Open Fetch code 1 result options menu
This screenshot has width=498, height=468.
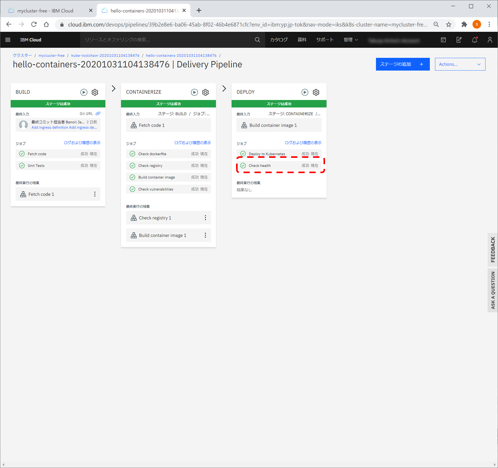coord(95,194)
